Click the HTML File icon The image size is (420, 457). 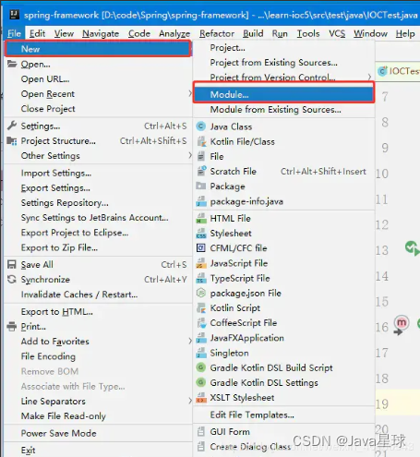(201, 218)
